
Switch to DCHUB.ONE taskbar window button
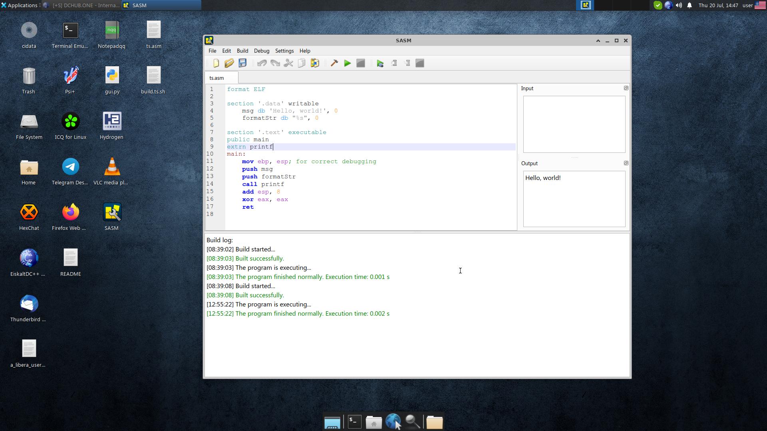tap(82, 5)
